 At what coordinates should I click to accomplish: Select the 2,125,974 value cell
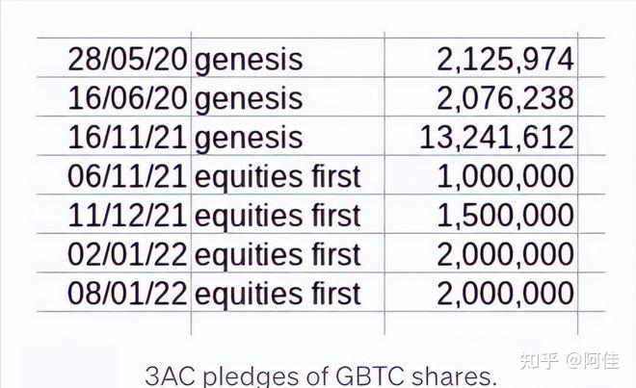point(481,58)
